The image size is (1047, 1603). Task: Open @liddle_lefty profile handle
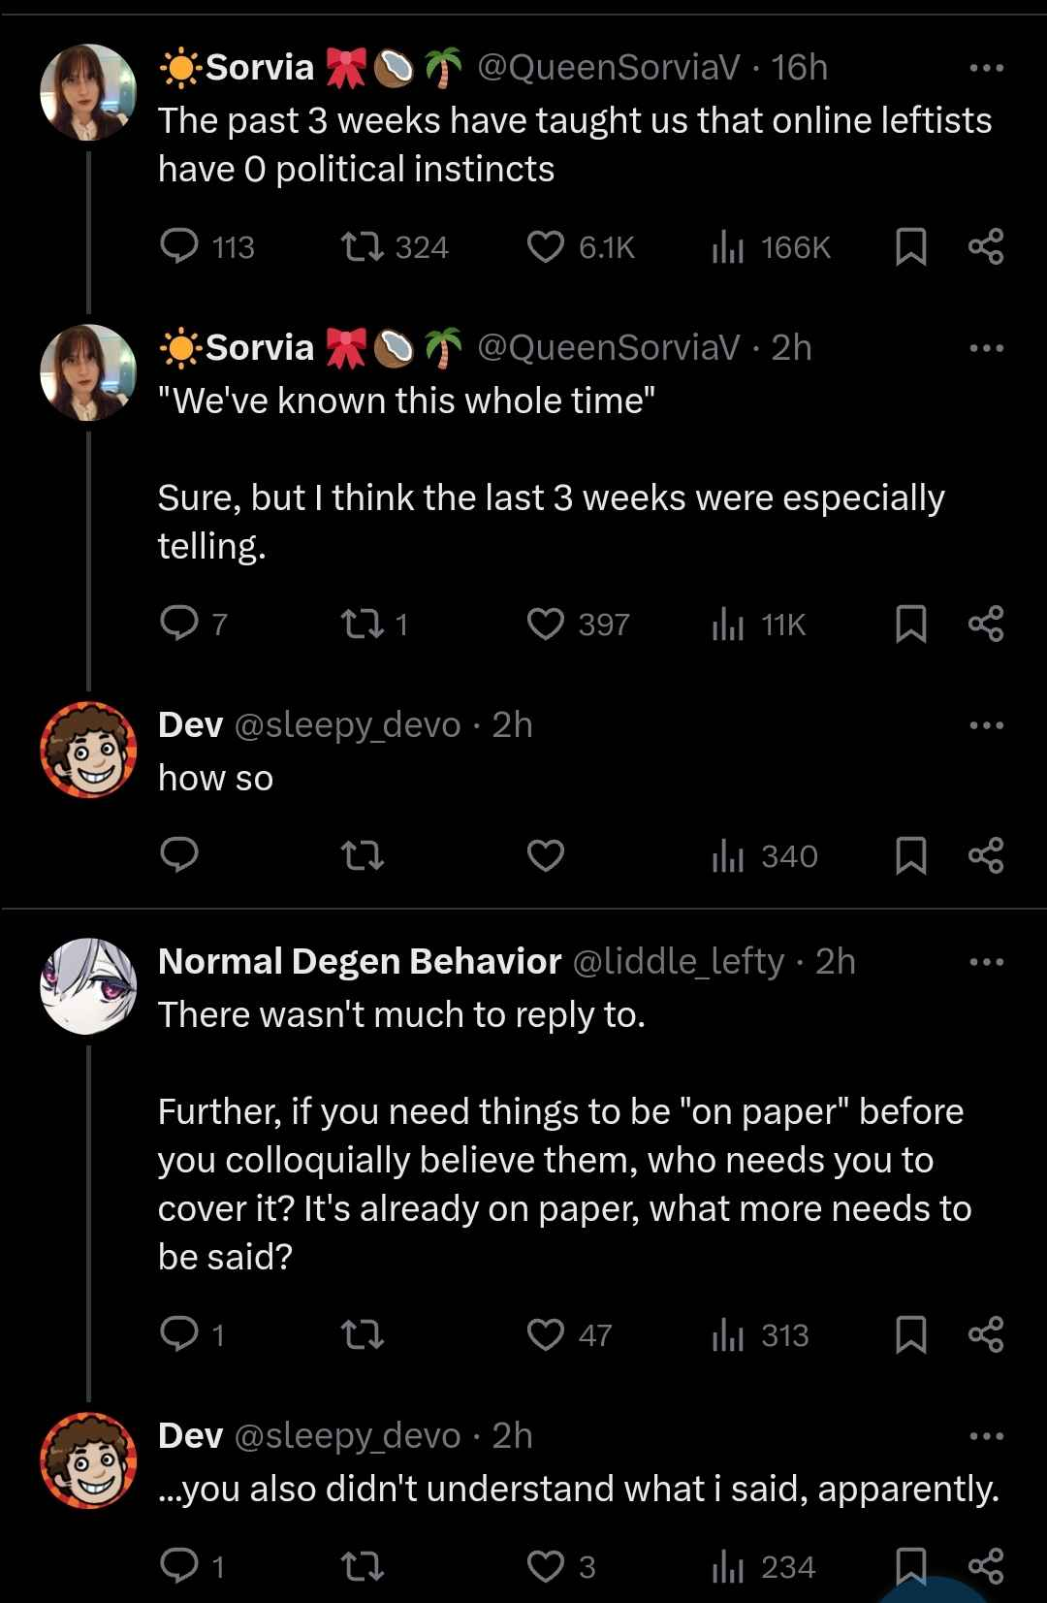point(679,961)
